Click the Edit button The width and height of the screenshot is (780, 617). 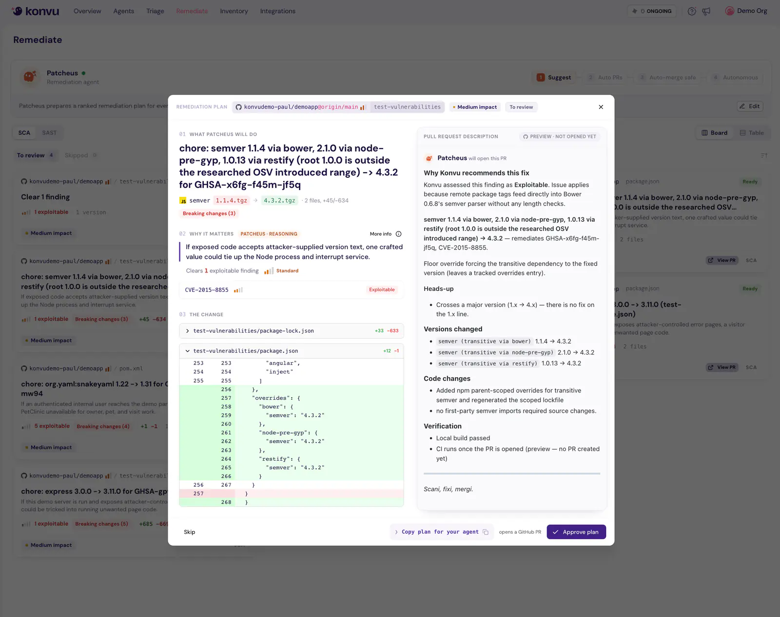coord(749,106)
